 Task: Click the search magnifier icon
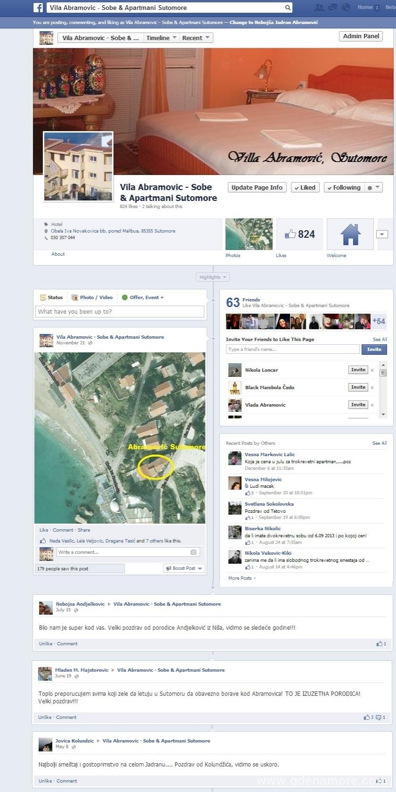(x=288, y=8)
